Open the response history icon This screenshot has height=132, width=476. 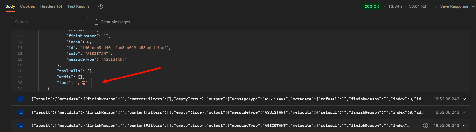point(100,6)
